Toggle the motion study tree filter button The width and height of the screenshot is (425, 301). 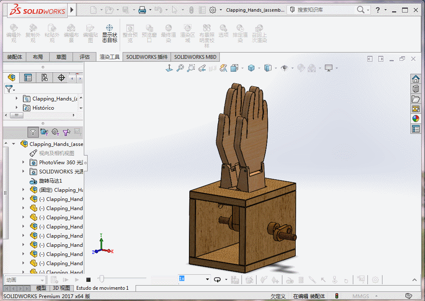pyautogui.click(x=33, y=132)
